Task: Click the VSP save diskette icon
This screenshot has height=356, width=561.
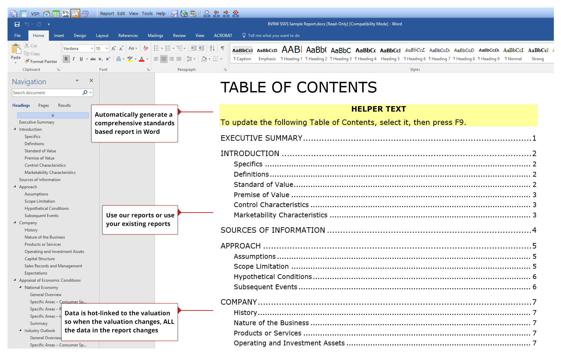Action: point(174,14)
